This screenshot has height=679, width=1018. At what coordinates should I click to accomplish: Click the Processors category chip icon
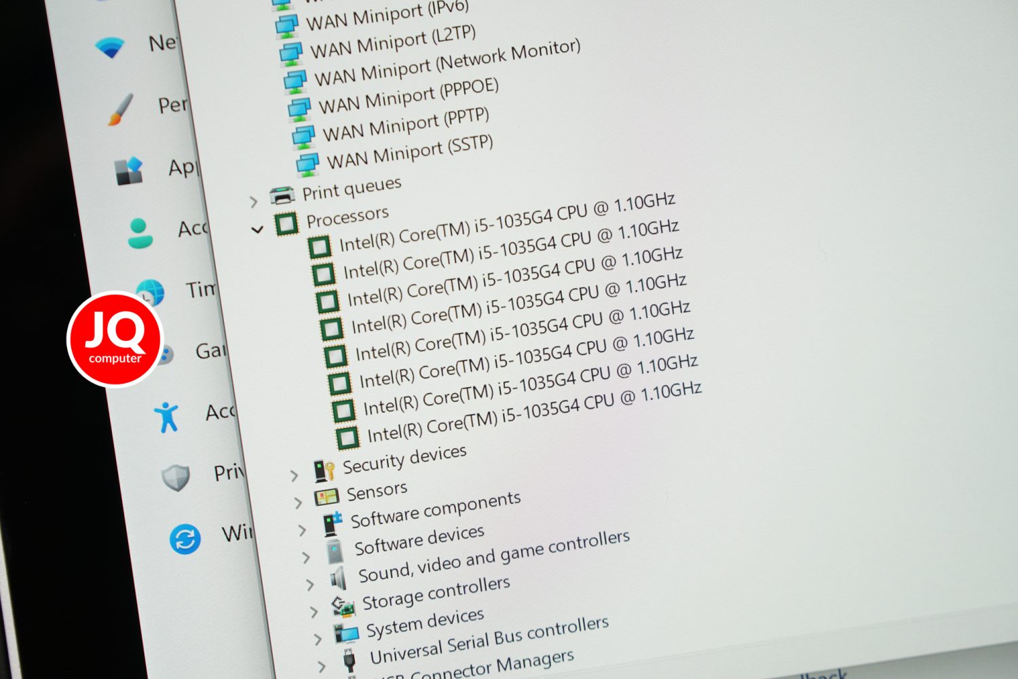click(x=286, y=223)
